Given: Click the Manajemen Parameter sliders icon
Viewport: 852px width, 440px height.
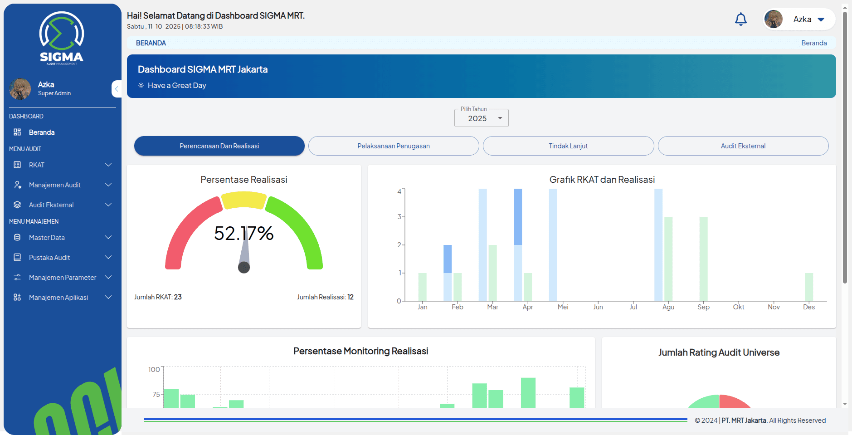Looking at the screenshot, I should pos(17,277).
